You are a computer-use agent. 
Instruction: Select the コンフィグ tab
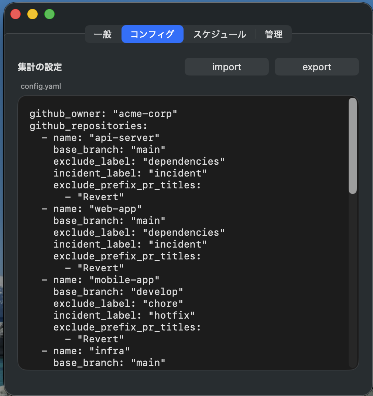point(153,34)
